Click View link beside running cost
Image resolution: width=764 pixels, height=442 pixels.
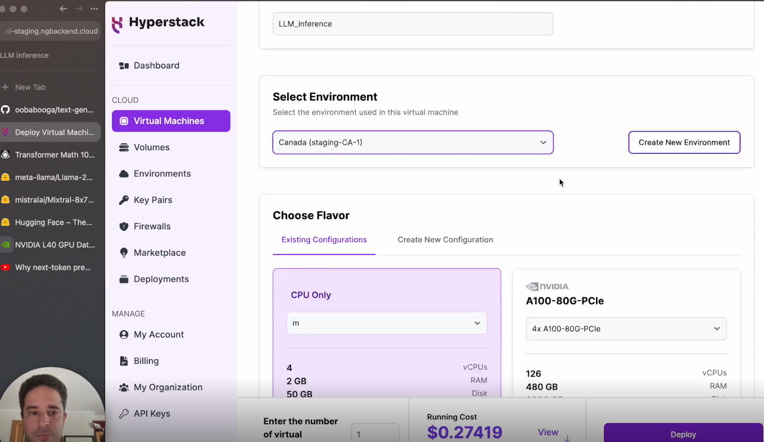pyautogui.click(x=548, y=432)
